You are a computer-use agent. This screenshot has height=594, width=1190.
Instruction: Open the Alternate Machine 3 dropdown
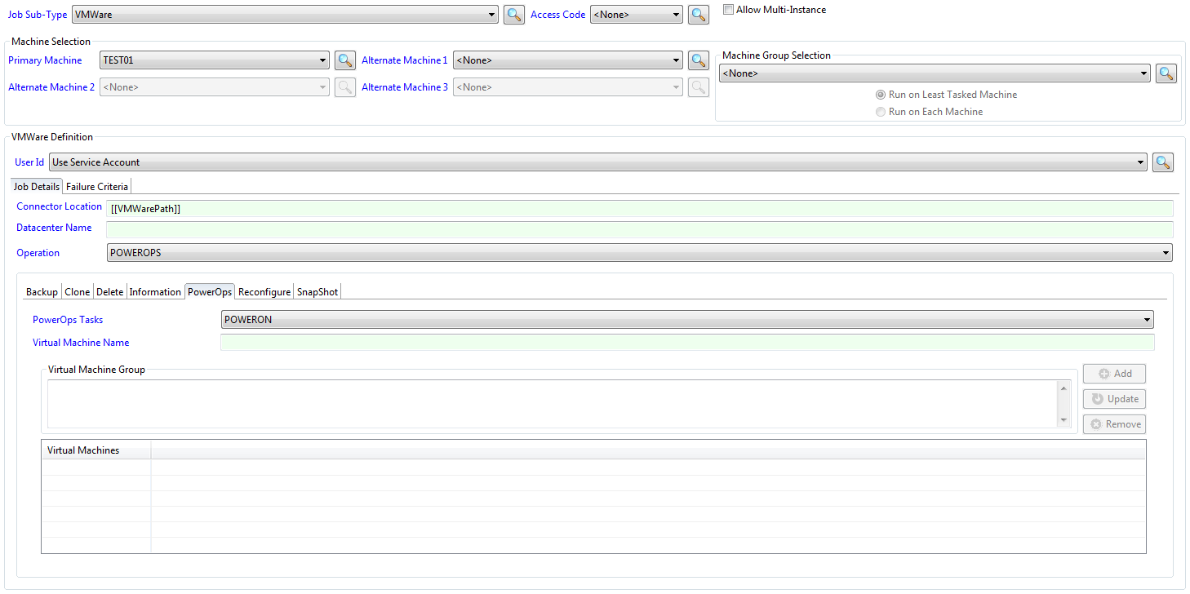pyautogui.click(x=568, y=87)
